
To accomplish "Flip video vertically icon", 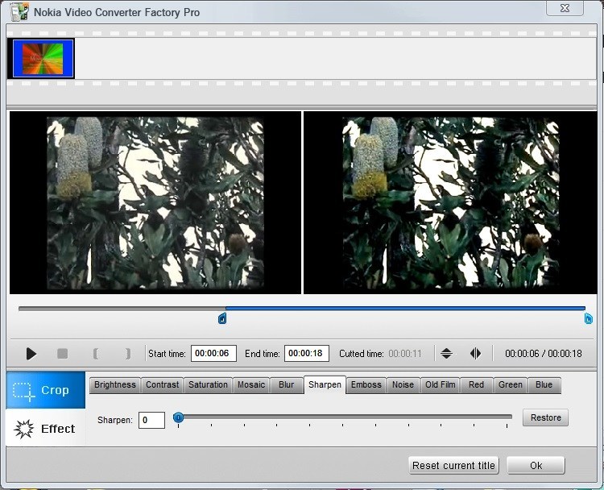I will coord(446,354).
